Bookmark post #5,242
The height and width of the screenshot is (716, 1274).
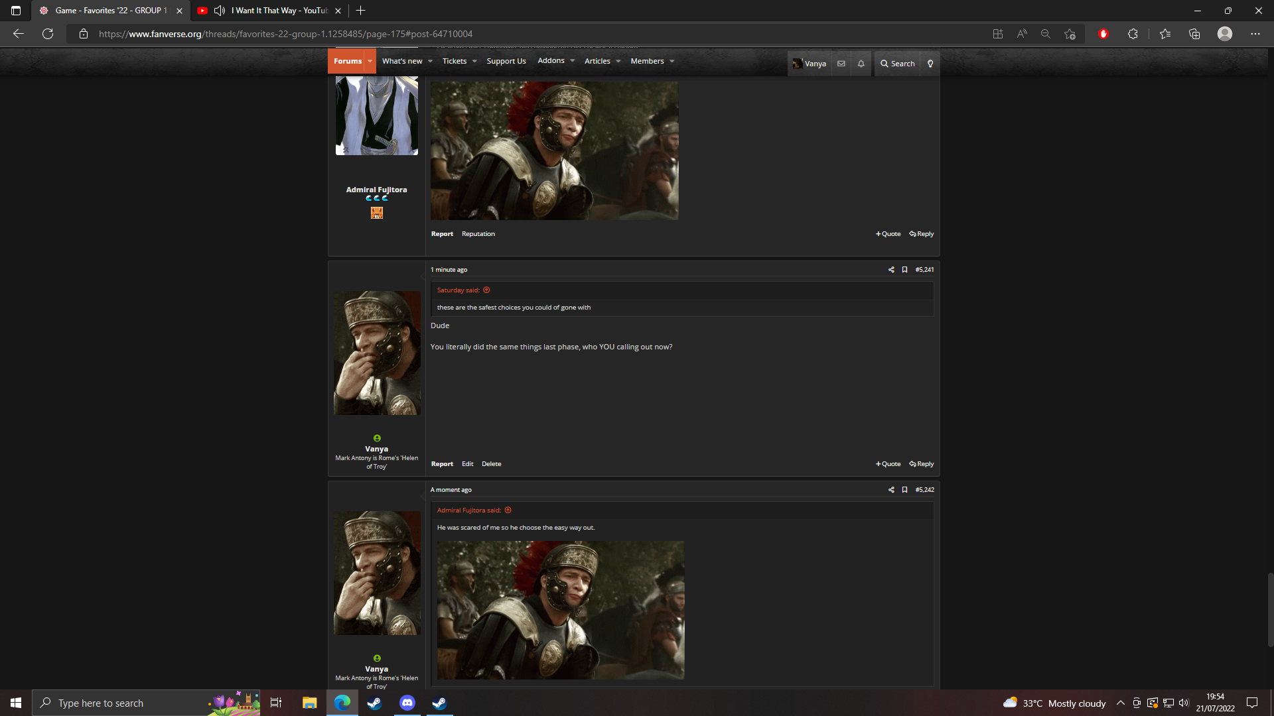tap(904, 490)
